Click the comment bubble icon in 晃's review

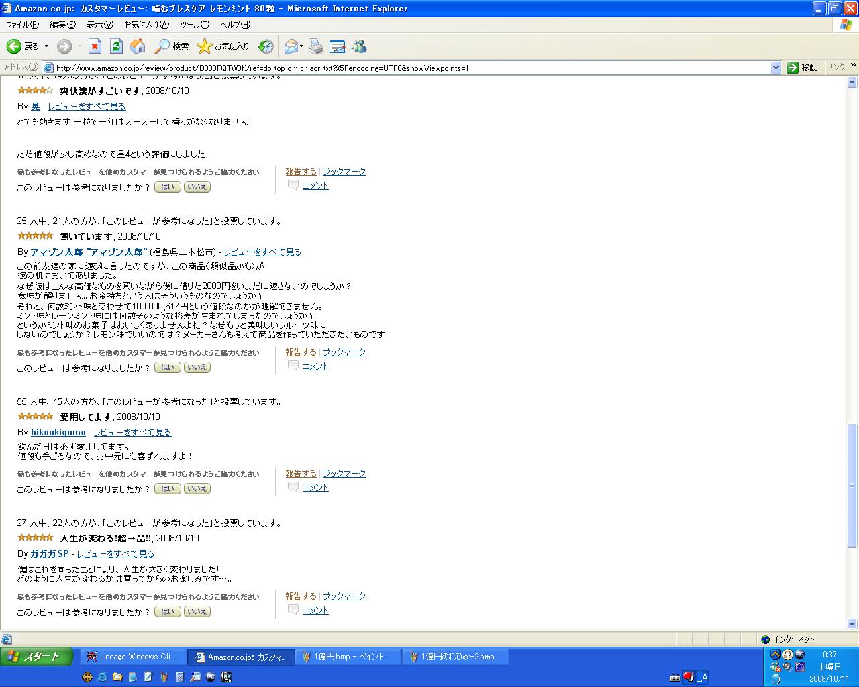point(293,186)
